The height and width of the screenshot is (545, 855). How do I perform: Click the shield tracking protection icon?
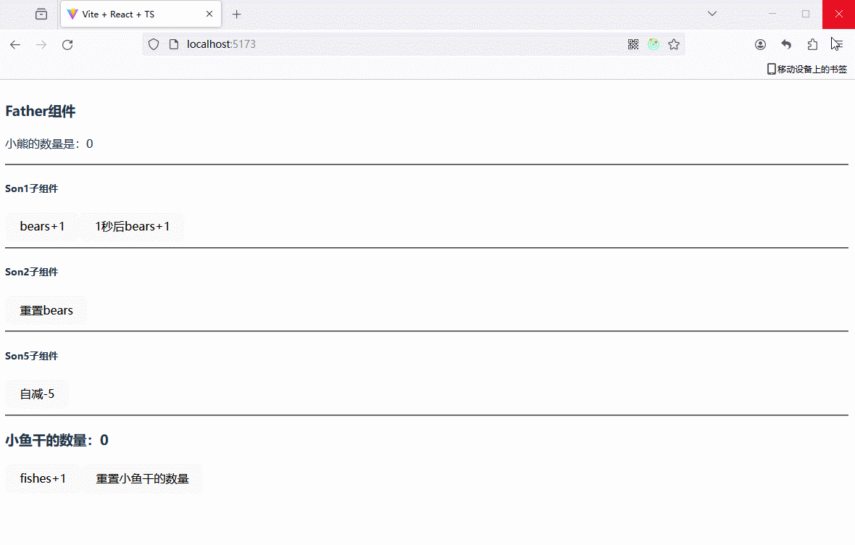click(154, 44)
